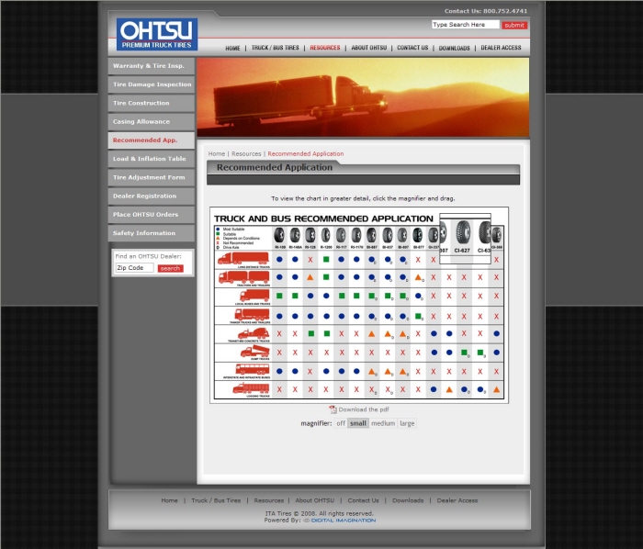Go to Home in the breadcrumb
Viewport: 643px width, 549px height.
click(217, 153)
